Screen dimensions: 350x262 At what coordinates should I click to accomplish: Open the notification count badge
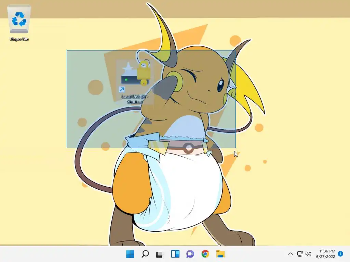coord(340,254)
